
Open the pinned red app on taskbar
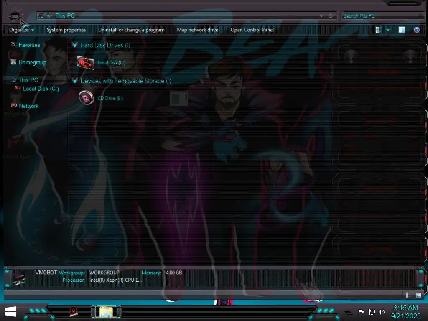tap(74, 311)
